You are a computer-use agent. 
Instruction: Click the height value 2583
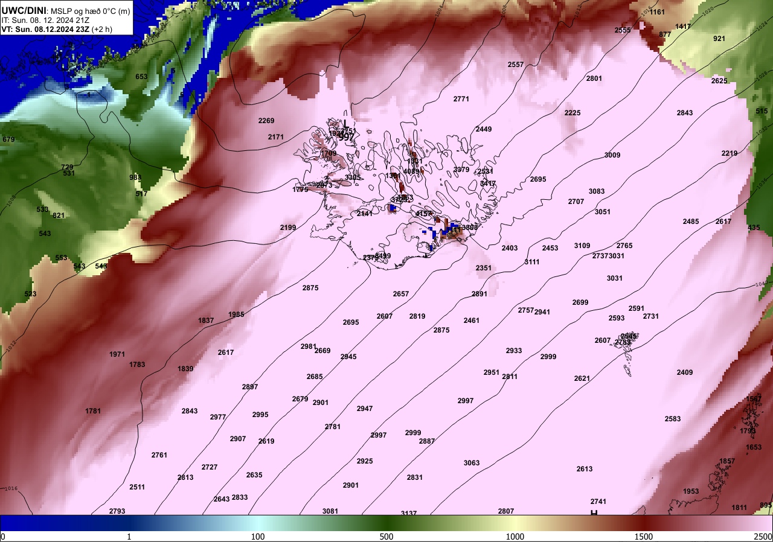click(673, 419)
